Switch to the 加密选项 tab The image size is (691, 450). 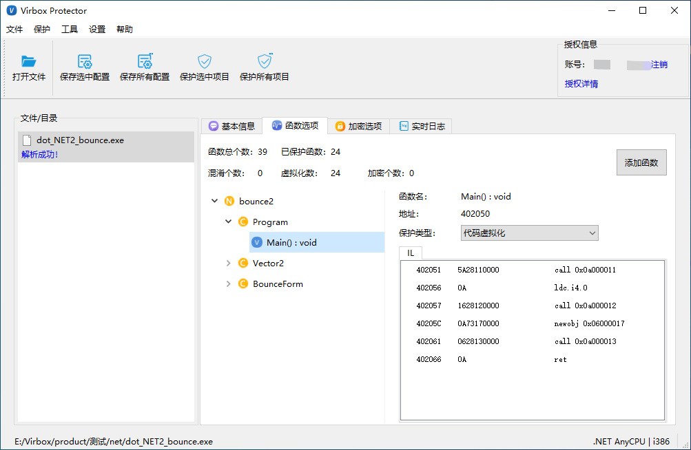pos(358,126)
